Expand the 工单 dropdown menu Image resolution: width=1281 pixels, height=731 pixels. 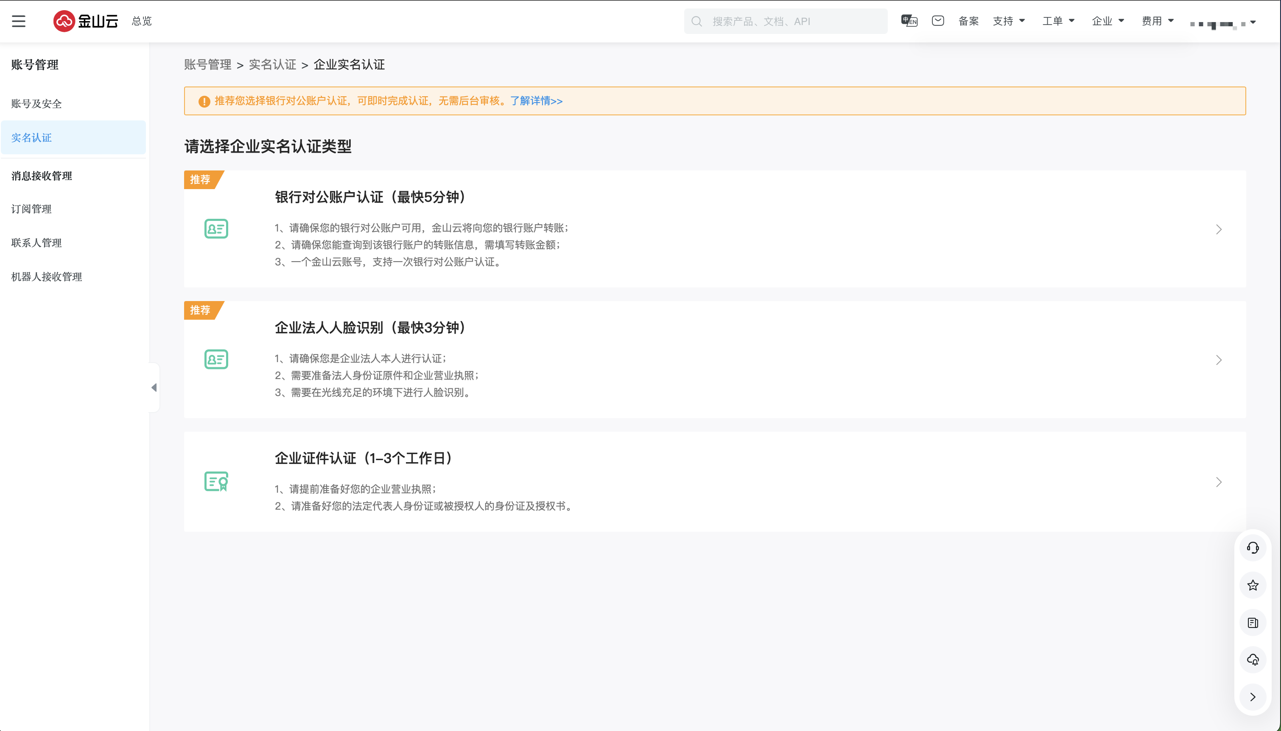[x=1058, y=21]
